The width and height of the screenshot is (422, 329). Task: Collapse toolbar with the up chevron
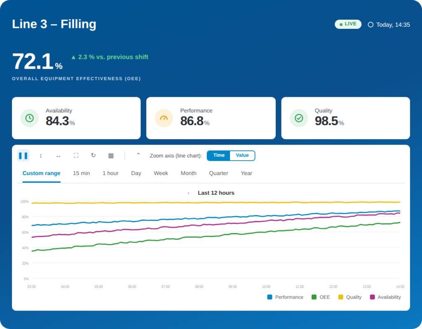pos(138,154)
